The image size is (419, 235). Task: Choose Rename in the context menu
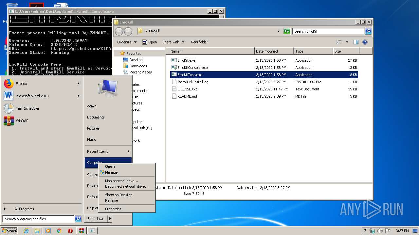pyautogui.click(x=127, y=200)
